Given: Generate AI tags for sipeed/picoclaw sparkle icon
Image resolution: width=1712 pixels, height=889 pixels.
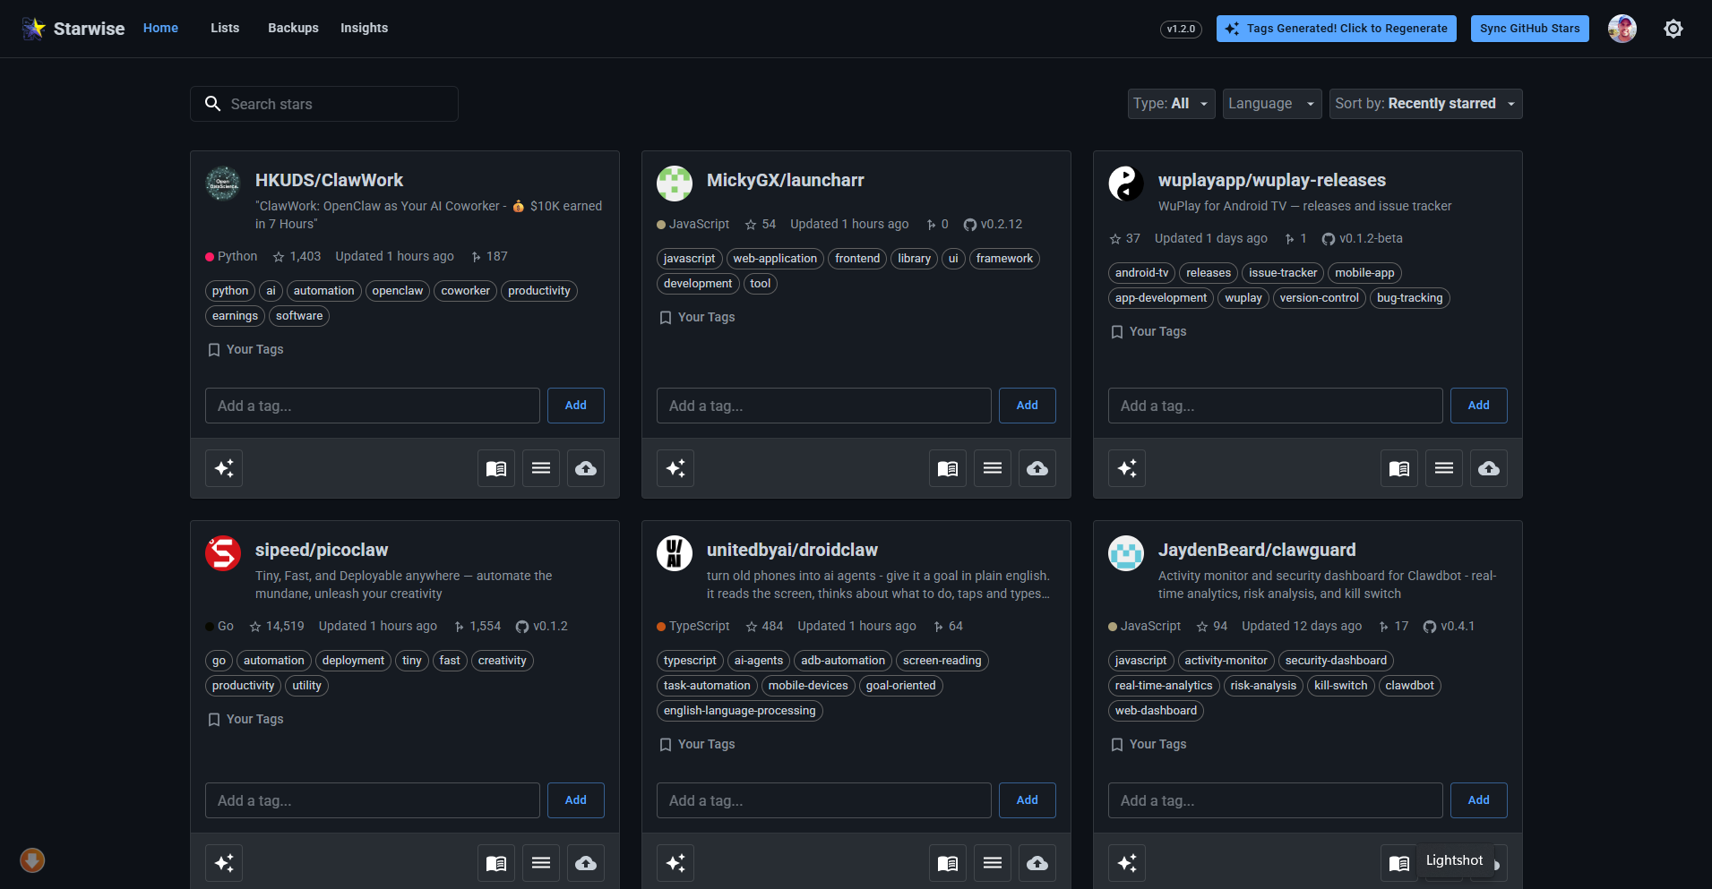Looking at the screenshot, I should click(x=224, y=863).
